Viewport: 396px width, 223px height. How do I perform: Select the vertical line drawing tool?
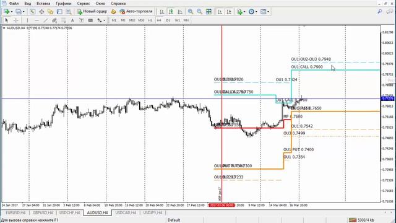pos(27,20)
